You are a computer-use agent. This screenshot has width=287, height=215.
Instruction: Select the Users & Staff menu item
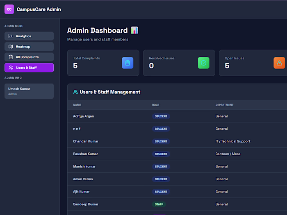point(29,68)
